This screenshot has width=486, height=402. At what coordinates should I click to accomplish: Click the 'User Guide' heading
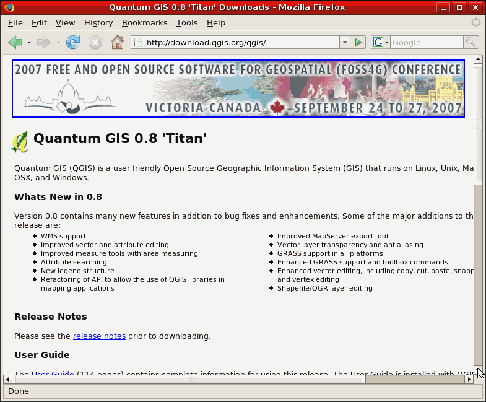pyautogui.click(x=42, y=355)
